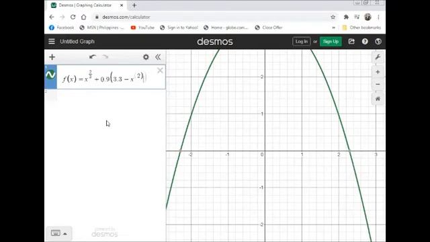Screen dimensions: 430x242
Task: Delete the f(x) expression
Action: pyautogui.click(x=160, y=71)
